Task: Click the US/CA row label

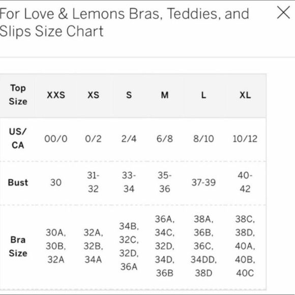Action: [18, 138]
